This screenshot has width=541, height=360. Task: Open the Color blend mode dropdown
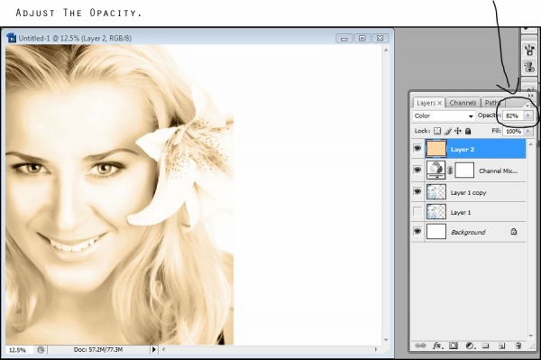[x=444, y=116]
